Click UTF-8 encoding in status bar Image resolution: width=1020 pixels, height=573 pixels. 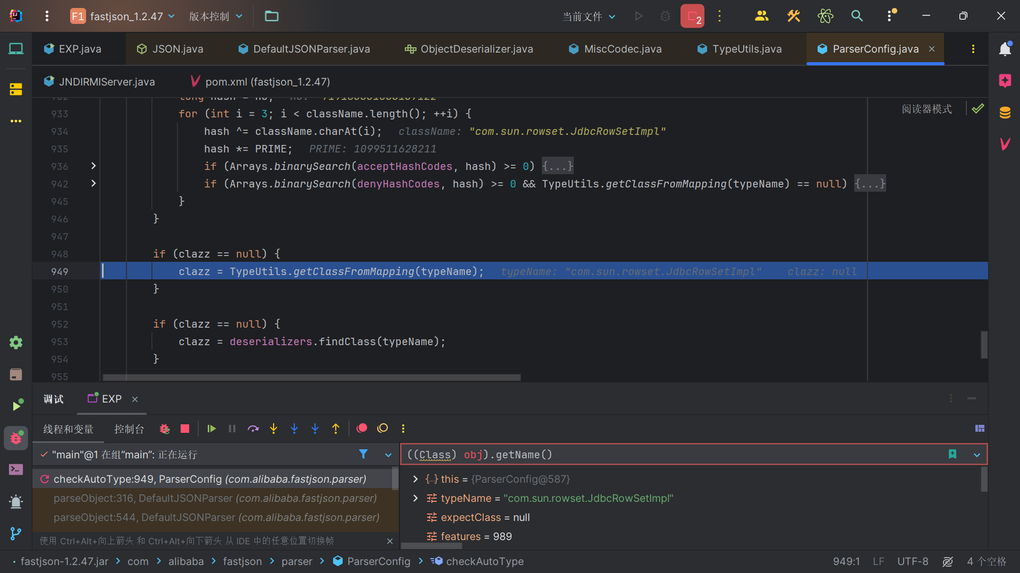913,561
